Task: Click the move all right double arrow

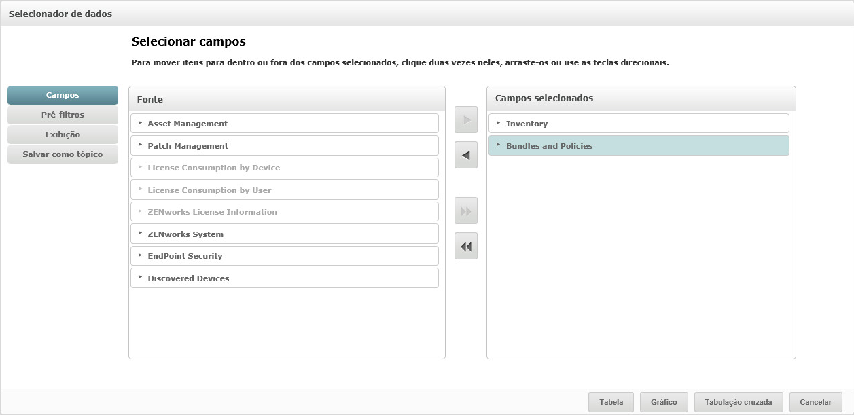Action: tap(466, 211)
